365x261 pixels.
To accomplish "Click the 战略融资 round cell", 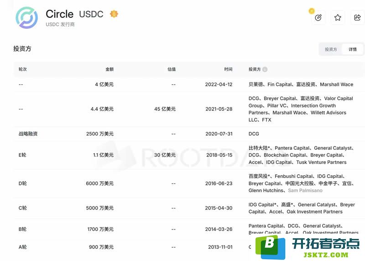I will pyautogui.click(x=28, y=134).
